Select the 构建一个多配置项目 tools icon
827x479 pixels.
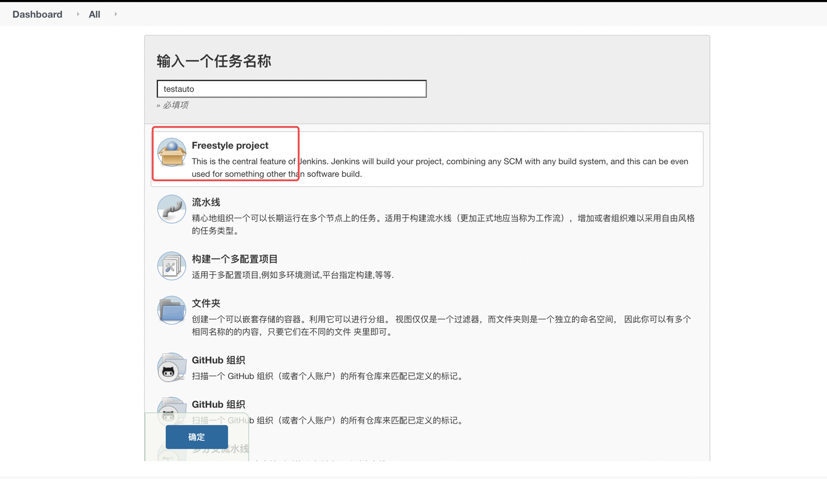[171, 266]
